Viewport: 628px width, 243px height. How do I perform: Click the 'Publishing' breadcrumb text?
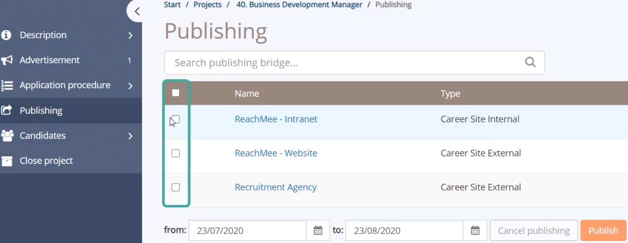[x=393, y=5]
